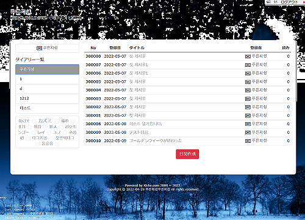Click the flag icon in row 300010

tap(248, 141)
